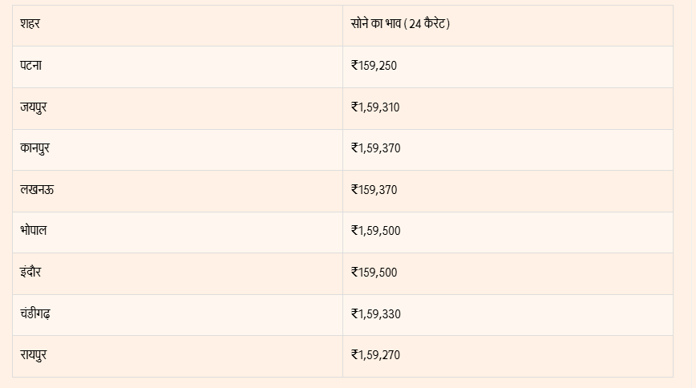Select the भोपाल city cell

[x=34, y=231]
